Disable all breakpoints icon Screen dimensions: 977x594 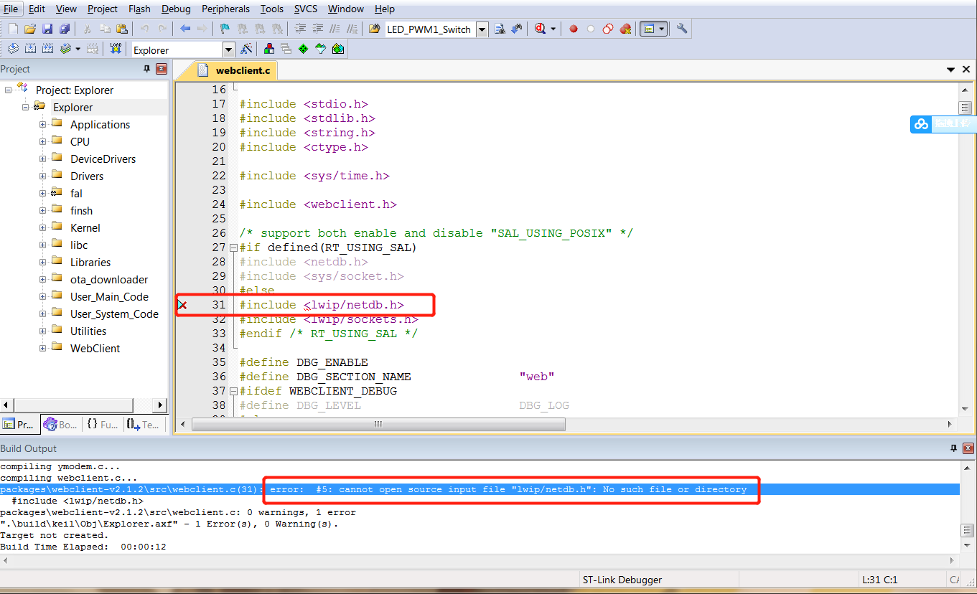(608, 29)
